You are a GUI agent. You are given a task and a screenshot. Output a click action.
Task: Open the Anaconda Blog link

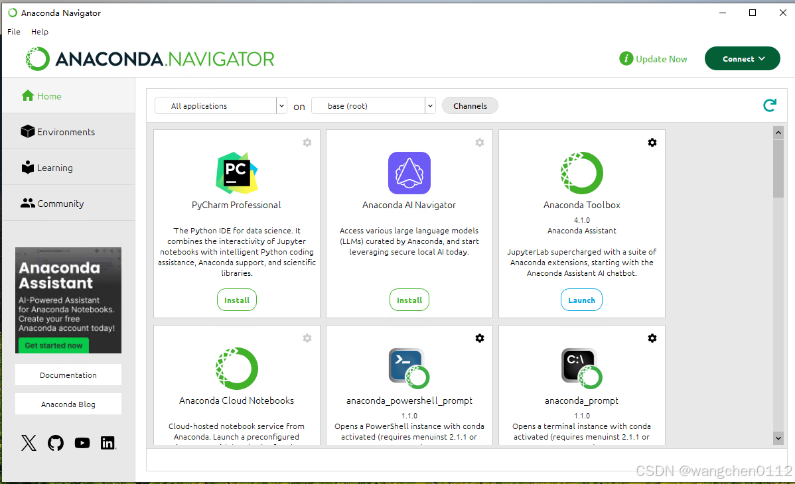pyautogui.click(x=68, y=404)
